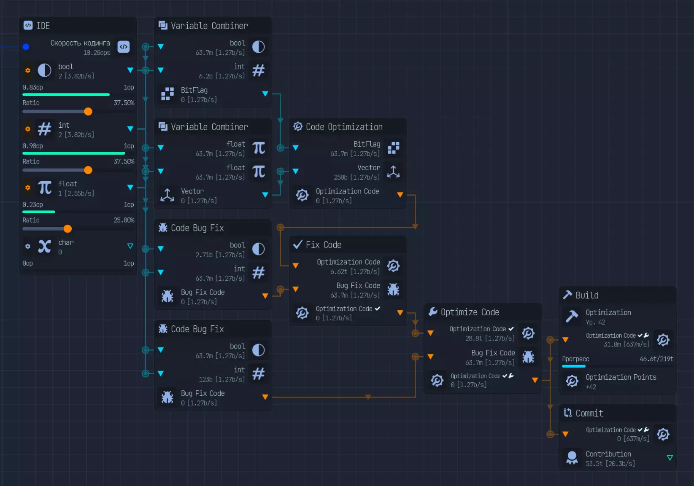Click the bool half-circle icon in IDE
This screenshot has height=486, width=694.
tap(44, 70)
